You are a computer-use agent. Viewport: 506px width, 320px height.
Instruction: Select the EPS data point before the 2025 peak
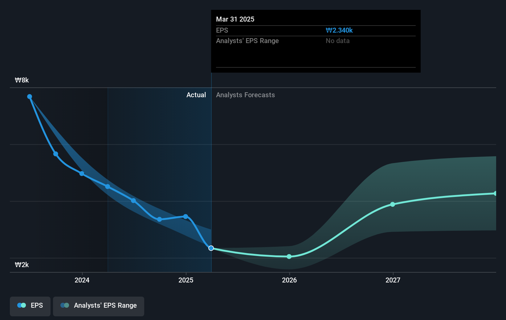pos(159,219)
